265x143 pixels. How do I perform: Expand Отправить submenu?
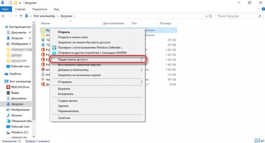[x=97, y=82]
